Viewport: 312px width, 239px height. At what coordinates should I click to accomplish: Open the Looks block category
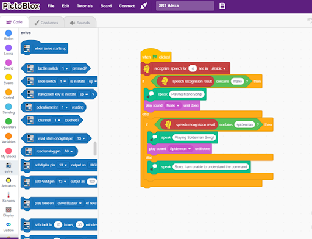pyautogui.click(x=9, y=50)
